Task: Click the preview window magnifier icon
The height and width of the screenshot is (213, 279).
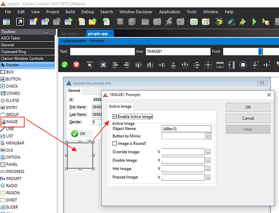Action: click(90, 65)
